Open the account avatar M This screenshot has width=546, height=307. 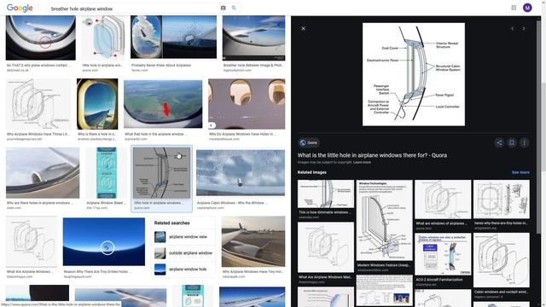527,8
